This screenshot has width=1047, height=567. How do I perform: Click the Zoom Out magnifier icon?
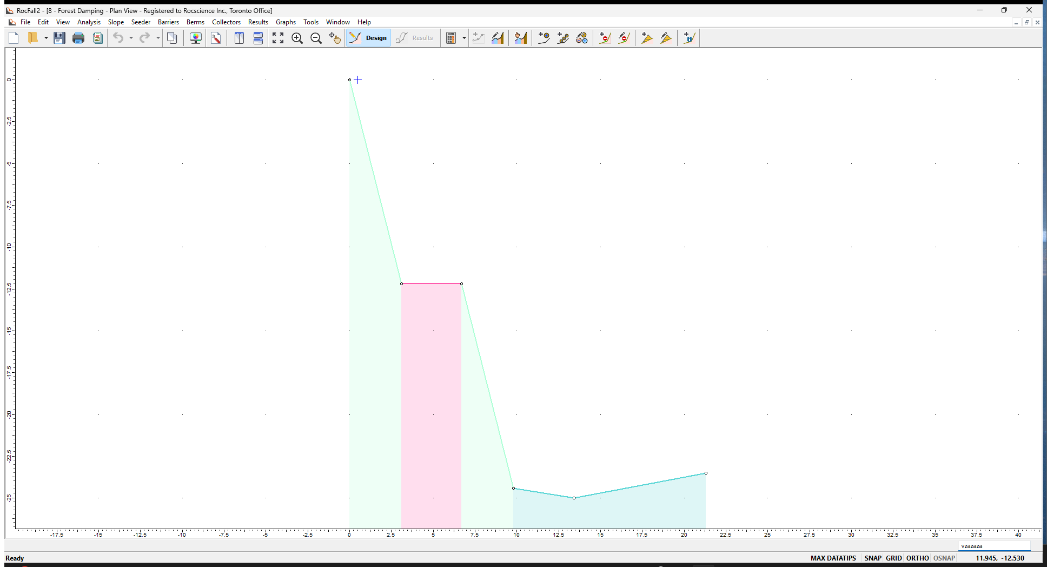tap(316, 38)
